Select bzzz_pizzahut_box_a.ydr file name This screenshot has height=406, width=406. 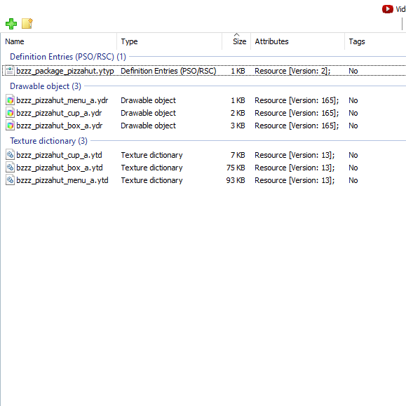click(x=60, y=126)
